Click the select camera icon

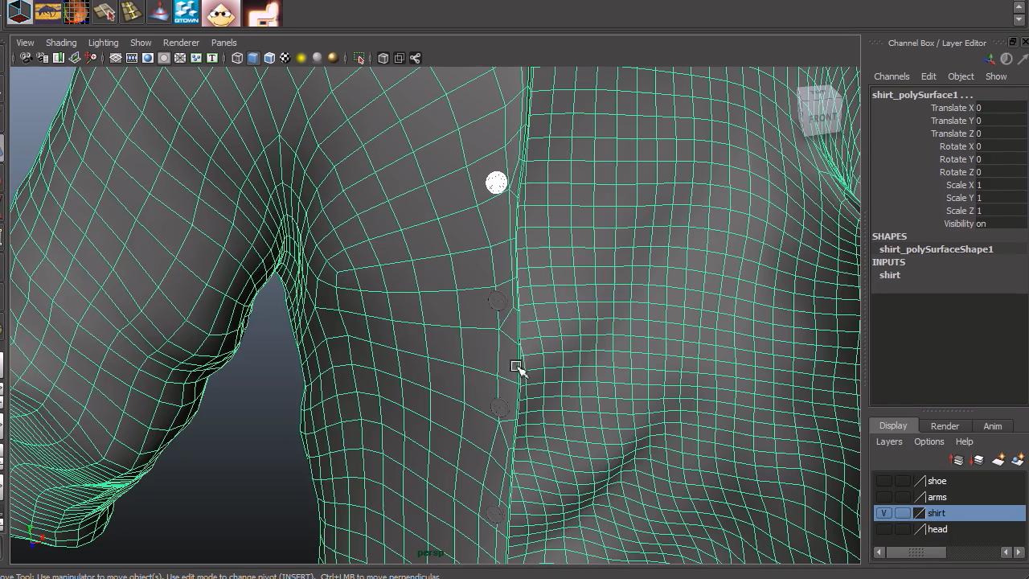point(26,58)
